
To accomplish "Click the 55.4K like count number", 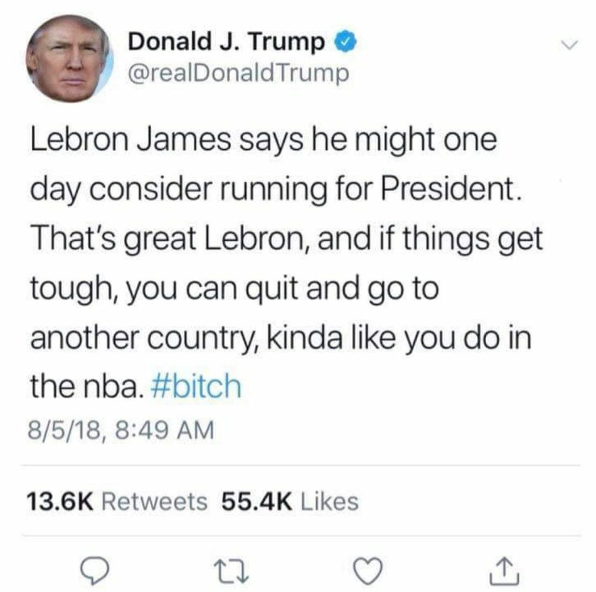I will click(257, 501).
